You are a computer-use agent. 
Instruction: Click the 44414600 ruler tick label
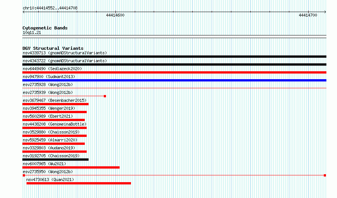pos(115,15)
